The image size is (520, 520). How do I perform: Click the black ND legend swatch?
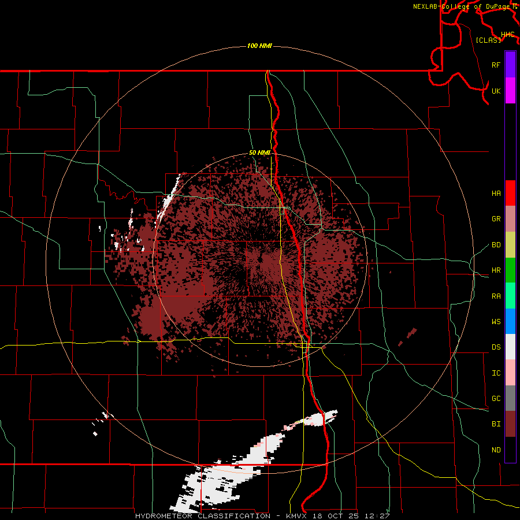tap(510, 450)
